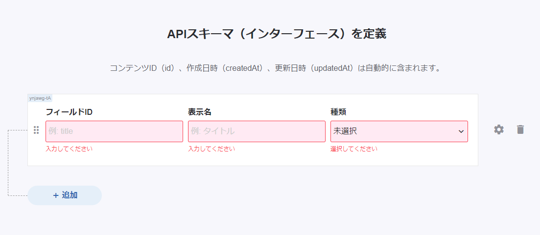This screenshot has height=235, width=540.
Task: Click 入力してください error under フィールドID
Action: [69, 149]
